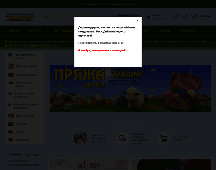Image resolution: width=216 pixels, height=170 pixels.
Task: Click the yarn ball round image
Action: [x=80, y=138]
